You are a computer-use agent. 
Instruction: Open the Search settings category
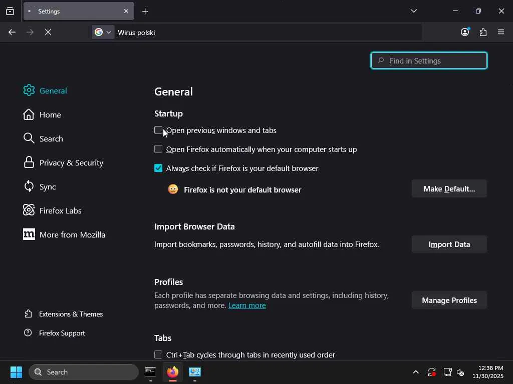[x=43, y=138]
